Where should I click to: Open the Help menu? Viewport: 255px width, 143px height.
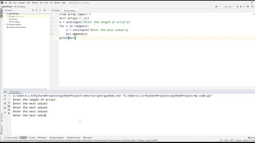(x=64, y=3)
